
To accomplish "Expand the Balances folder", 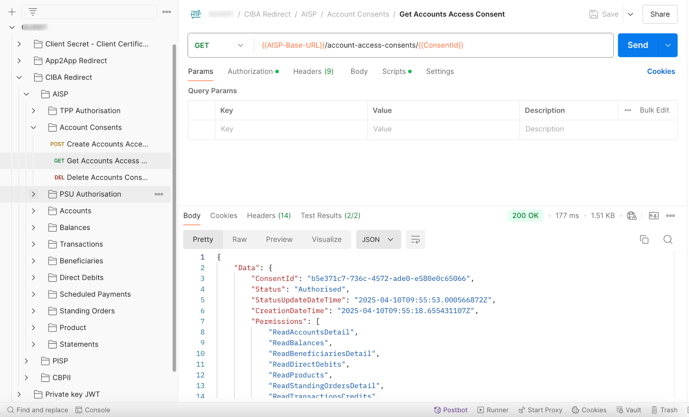I will pyautogui.click(x=33, y=228).
